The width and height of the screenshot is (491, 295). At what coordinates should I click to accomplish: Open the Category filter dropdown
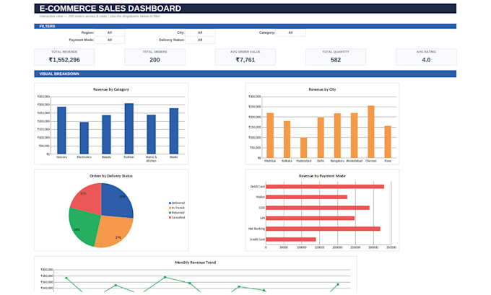pos(290,32)
